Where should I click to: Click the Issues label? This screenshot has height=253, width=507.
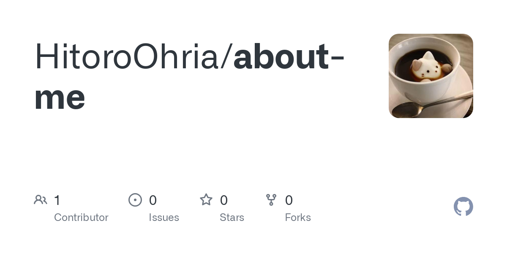tap(164, 218)
